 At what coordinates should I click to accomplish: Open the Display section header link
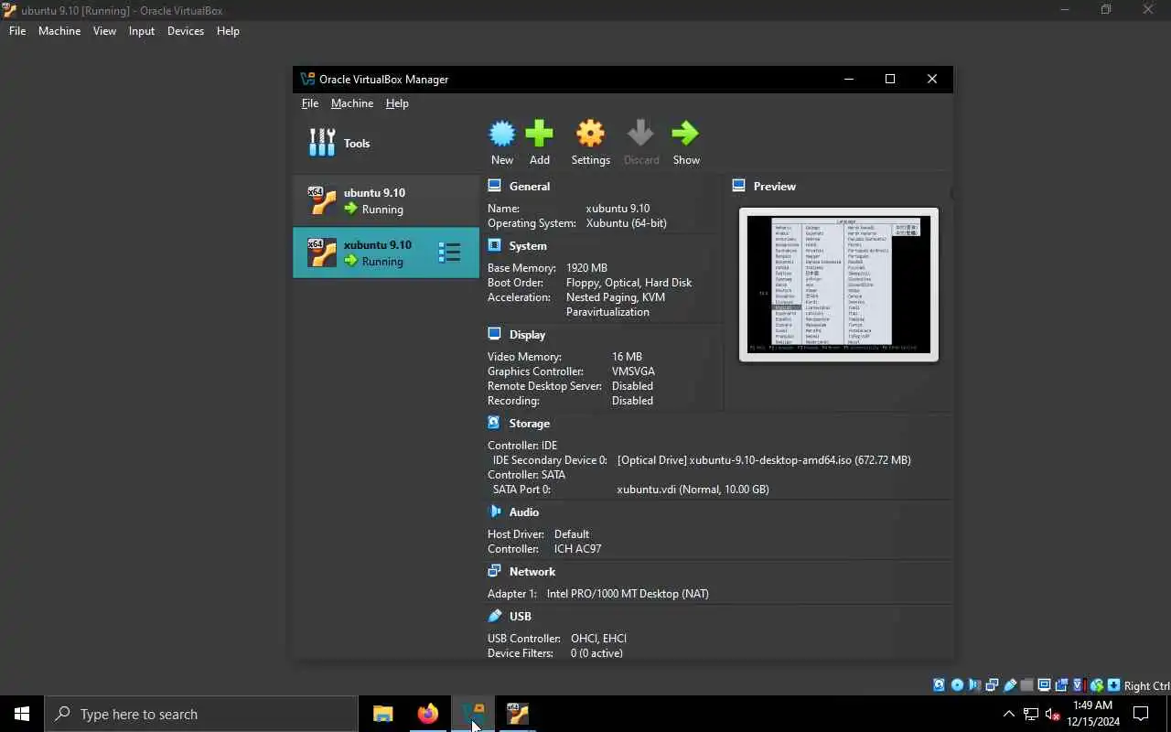527,335
